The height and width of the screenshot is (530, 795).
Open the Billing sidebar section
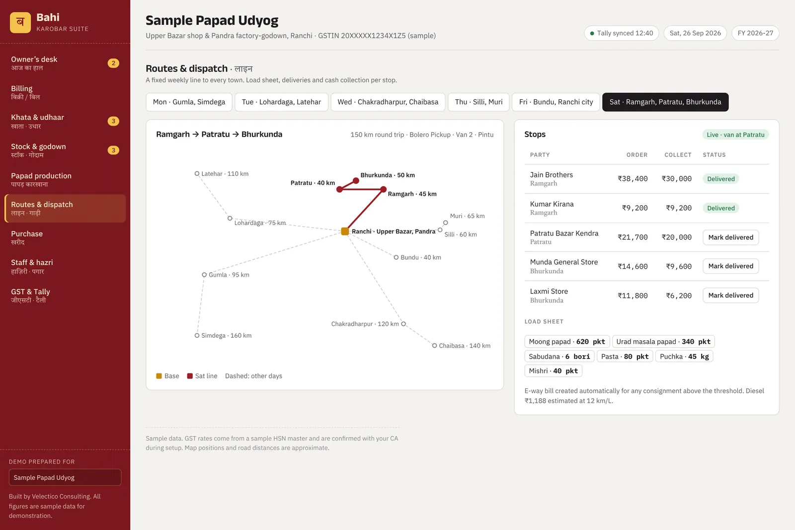click(65, 92)
